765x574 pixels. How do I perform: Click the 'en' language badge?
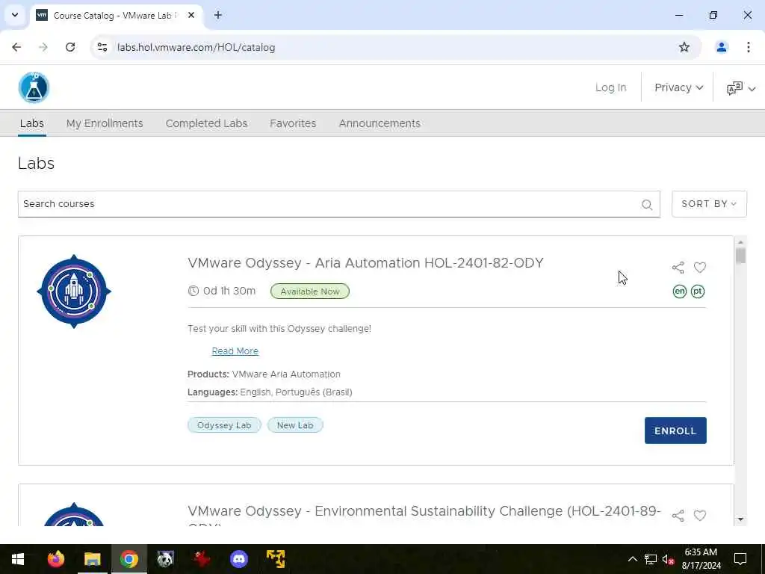click(x=680, y=291)
